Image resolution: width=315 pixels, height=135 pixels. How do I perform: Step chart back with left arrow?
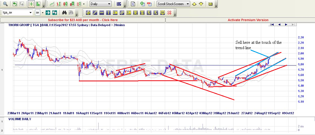279,25
